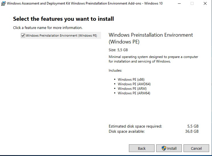212x156 pixels.
Task: Click the 'Select the features you want to install' heading
Action: pos(63,19)
